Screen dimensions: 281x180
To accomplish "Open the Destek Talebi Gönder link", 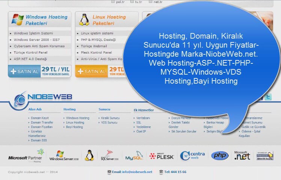I will pyautogui.click(x=179, y=125).
